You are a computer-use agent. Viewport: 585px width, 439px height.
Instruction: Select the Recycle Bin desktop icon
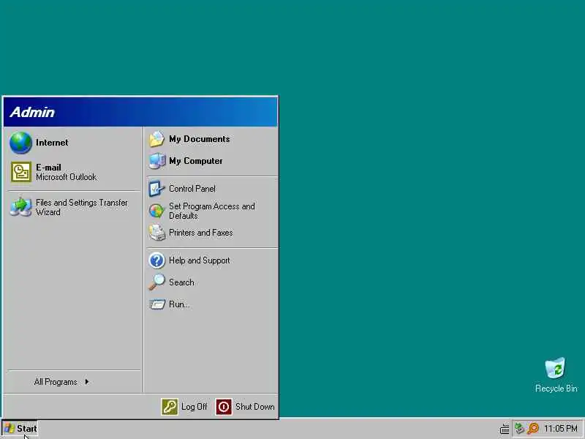pyautogui.click(x=555, y=368)
